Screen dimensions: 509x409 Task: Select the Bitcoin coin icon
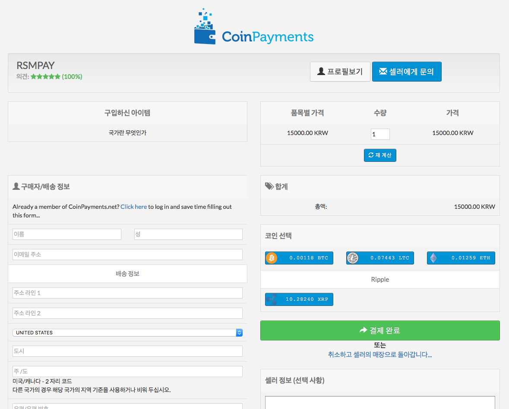point(272,258)
